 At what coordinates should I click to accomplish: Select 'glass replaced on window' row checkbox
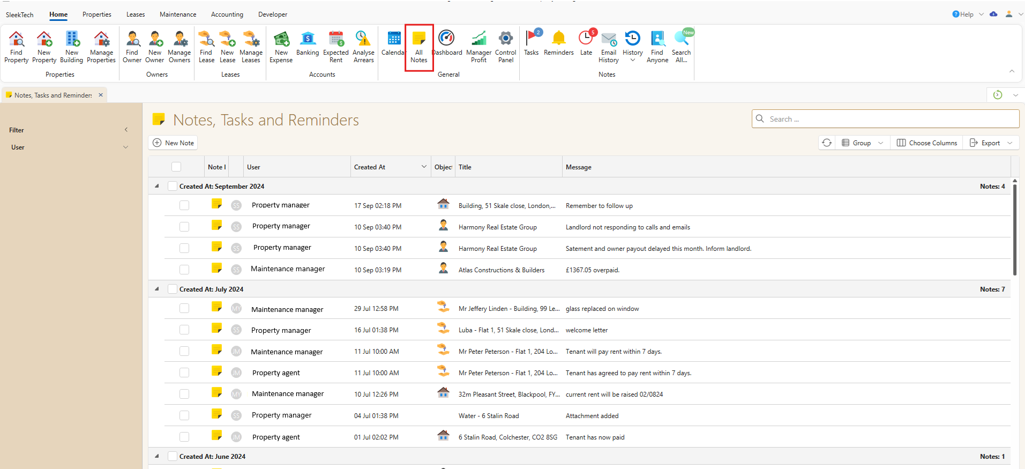(x=184, y=308)
